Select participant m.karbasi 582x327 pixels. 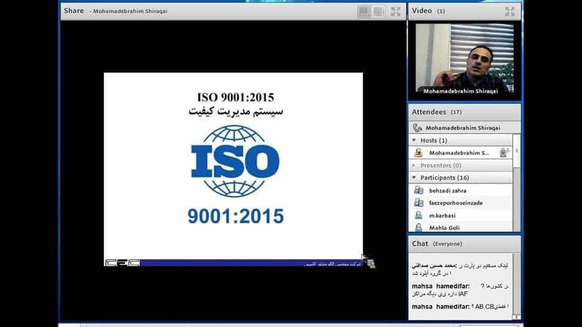click(460, 215)
